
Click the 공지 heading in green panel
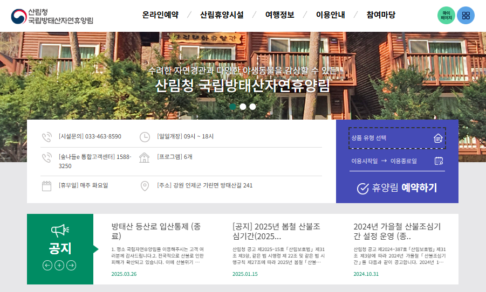(60, 249)
